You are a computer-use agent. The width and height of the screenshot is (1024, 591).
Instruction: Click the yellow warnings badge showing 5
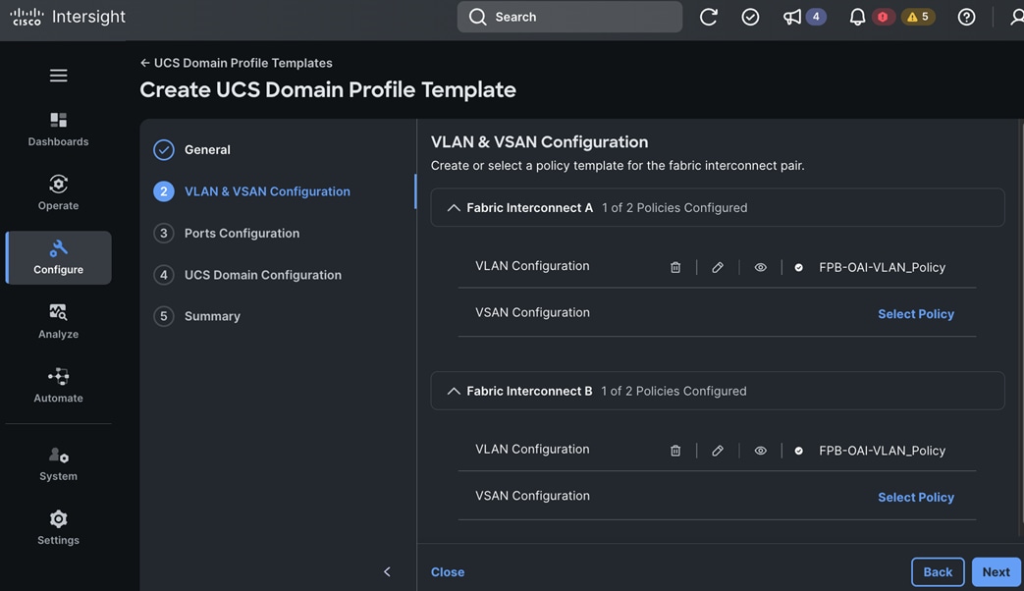pyautogui.click(x=918, y=17)
